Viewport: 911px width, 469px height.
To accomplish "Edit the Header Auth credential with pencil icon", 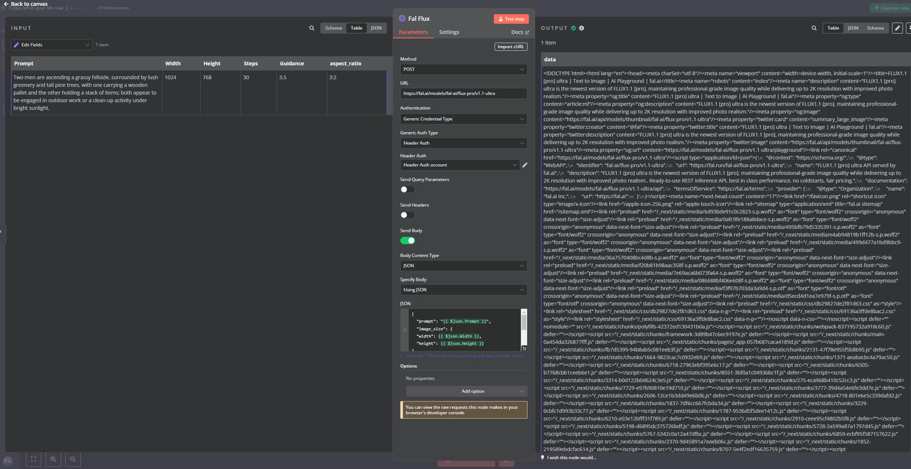I will [x=525, y=165].
